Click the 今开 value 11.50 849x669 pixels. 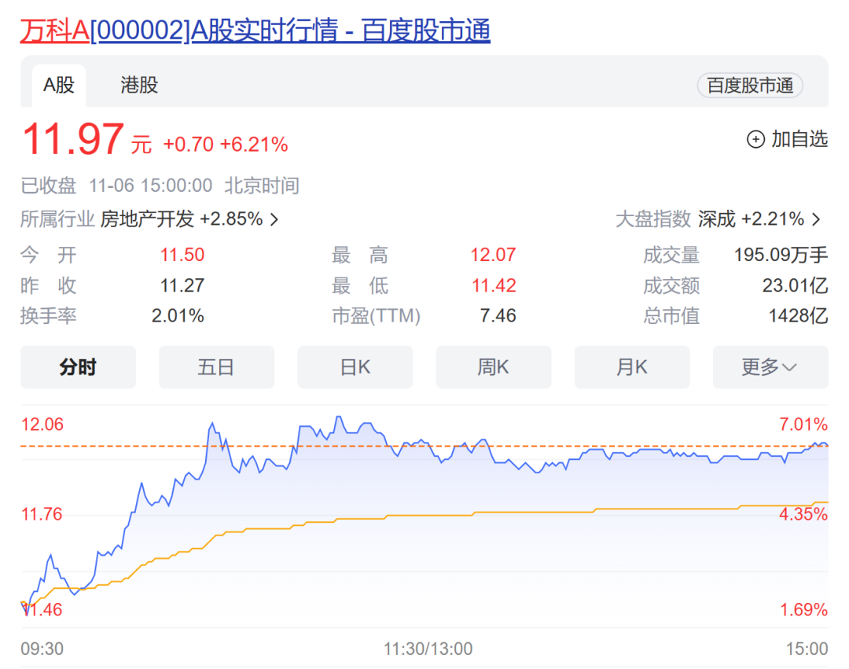tap(182, 255)
